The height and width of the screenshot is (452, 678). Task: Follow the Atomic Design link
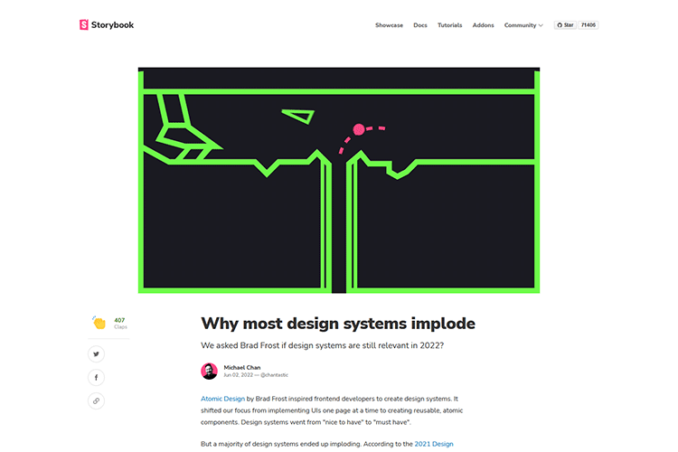coord(222,399)
